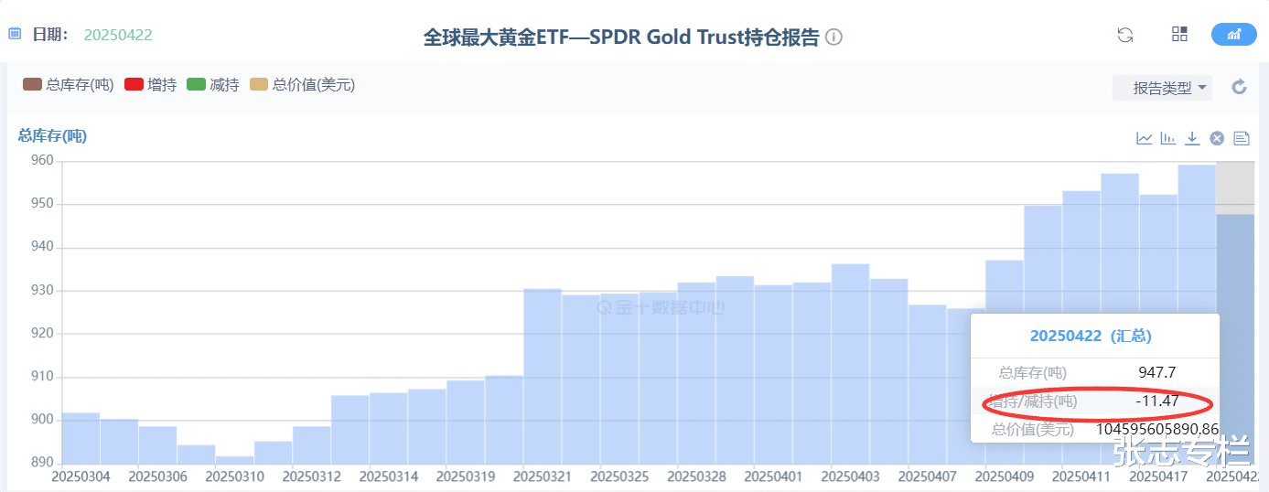Click the bar for 20250310
The height and width of the screenshot is (492, 1269).
click(x=234, y=459)
